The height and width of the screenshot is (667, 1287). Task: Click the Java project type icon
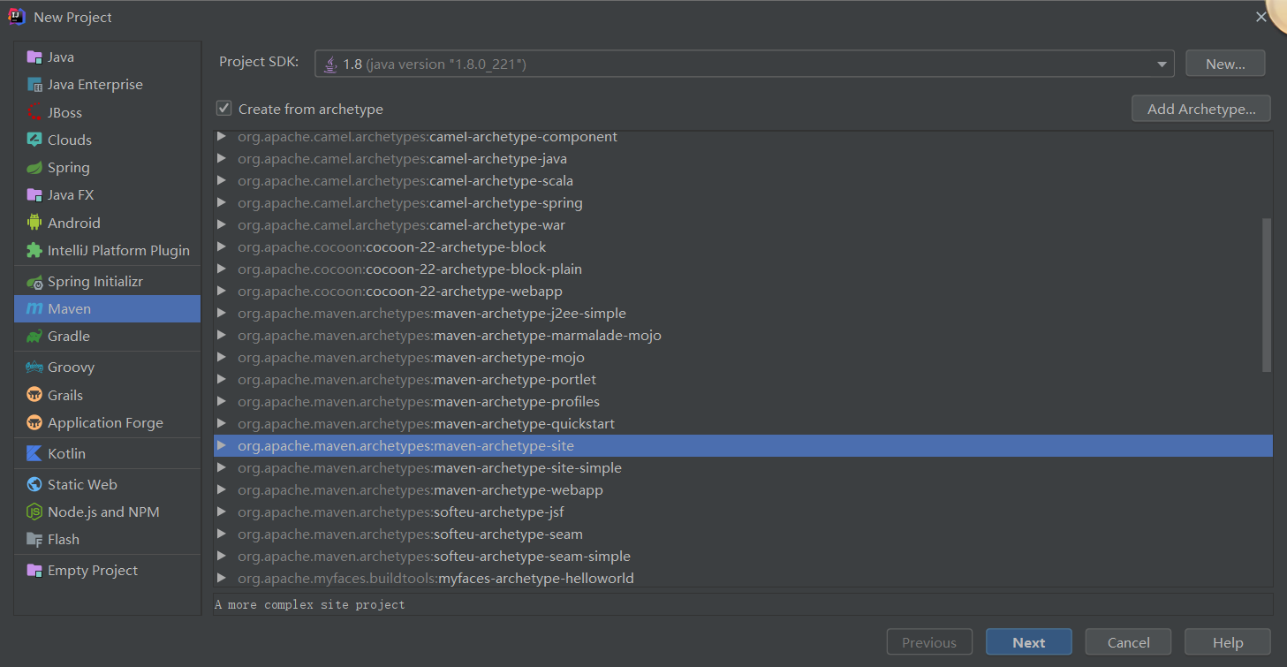click(34, 57)
